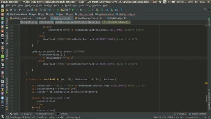The width and height of the screenshot is (211, 119).
Task: Open the Navigate menu
Action: pos(30,6)
